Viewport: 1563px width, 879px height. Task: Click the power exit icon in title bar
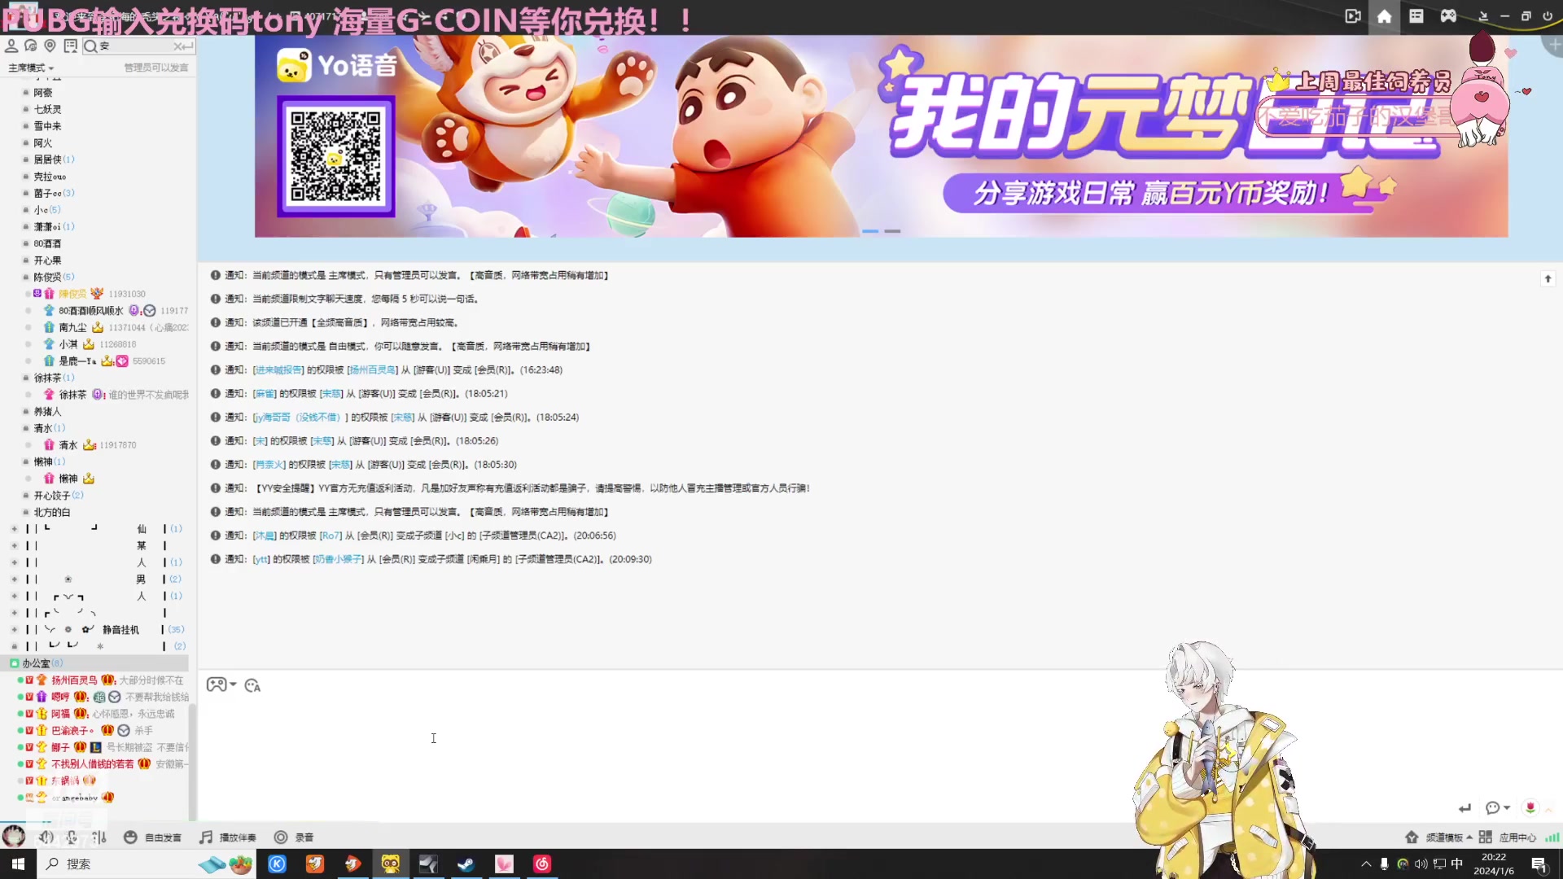[x=1548, y=16]
